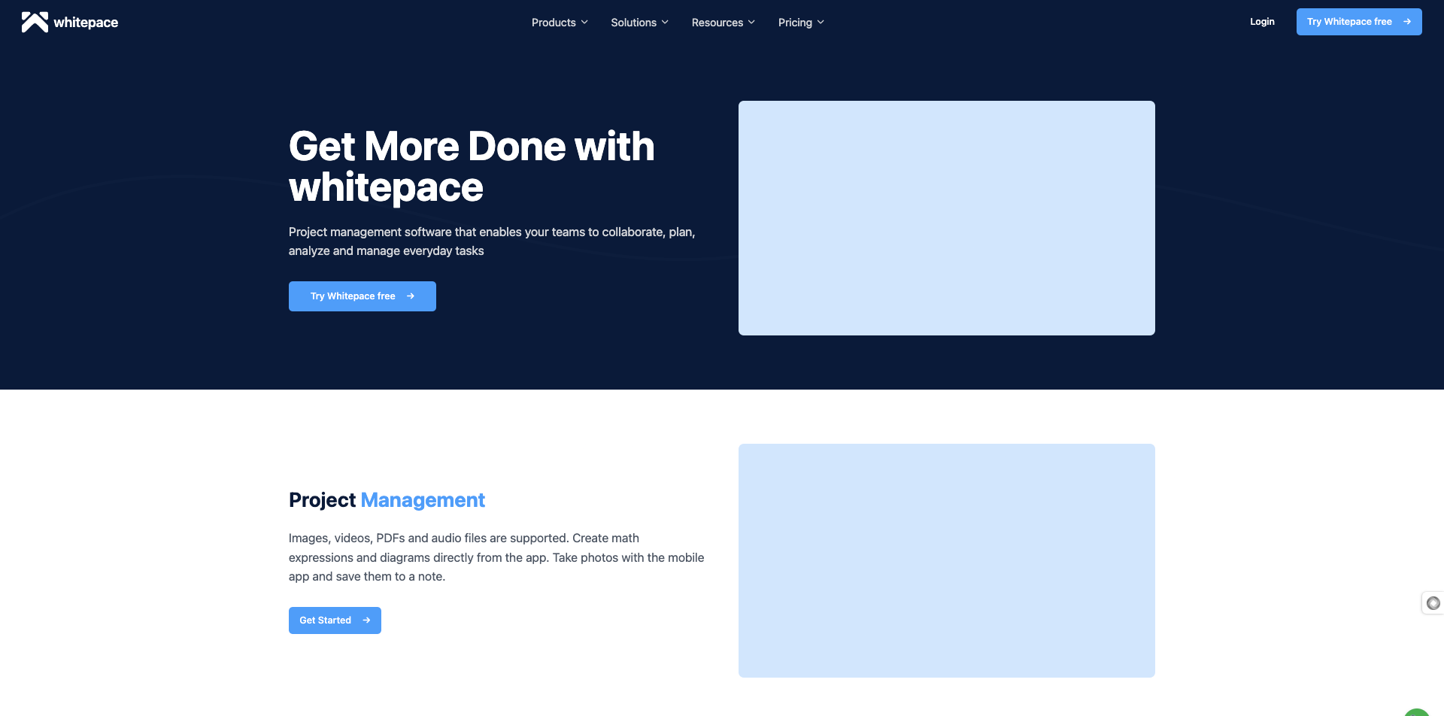Click the whitepace logo icon in header

coord(35,22)
